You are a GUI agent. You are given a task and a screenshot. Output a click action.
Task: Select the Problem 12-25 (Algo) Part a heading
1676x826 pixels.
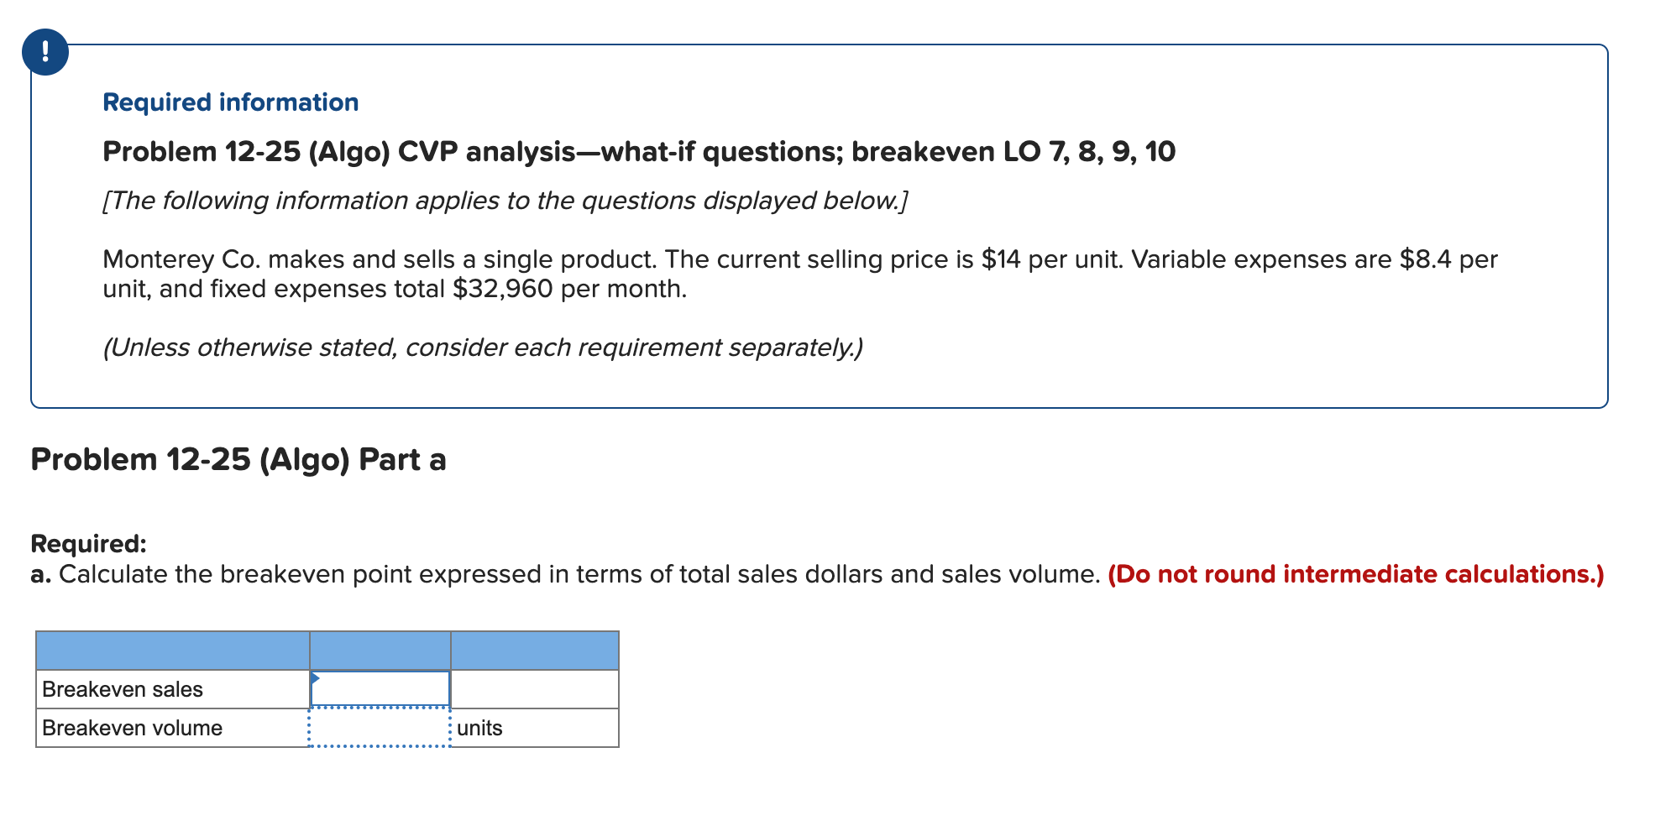(238, 459)
